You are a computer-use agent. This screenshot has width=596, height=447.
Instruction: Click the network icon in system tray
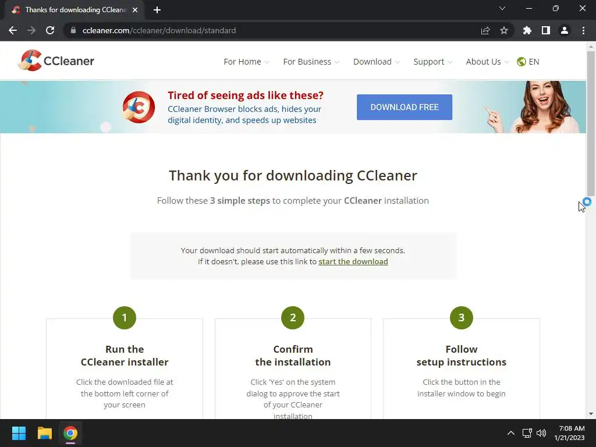[x=527, y=433]
